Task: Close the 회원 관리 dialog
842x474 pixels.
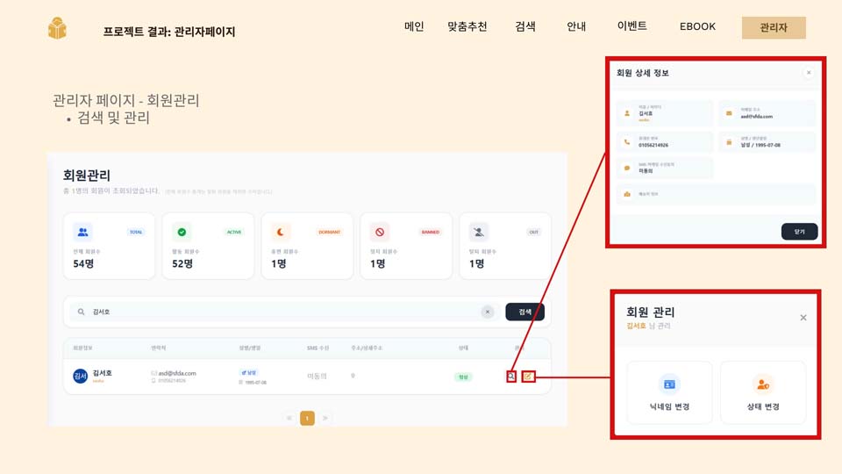Action: (x=803, y=318)
